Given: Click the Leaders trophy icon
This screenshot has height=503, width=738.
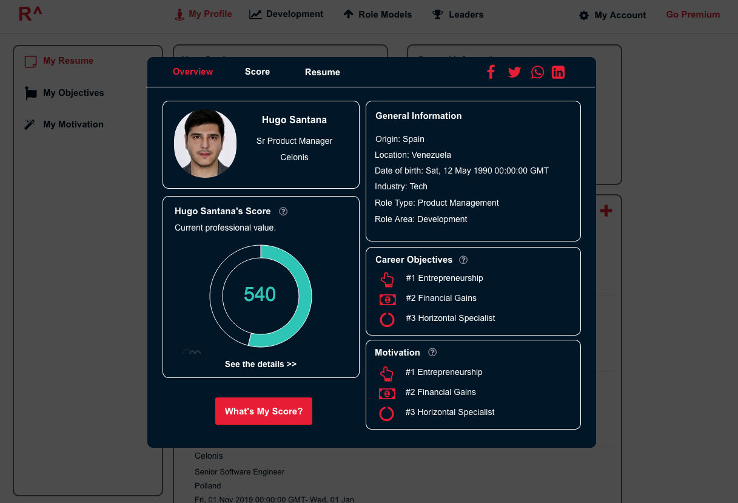Looking at the screenshot, I should point(437,14).
